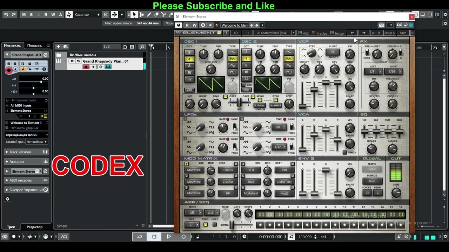Toggle the Tempo checkbox

pyautogui.click(x=332, y=33)
